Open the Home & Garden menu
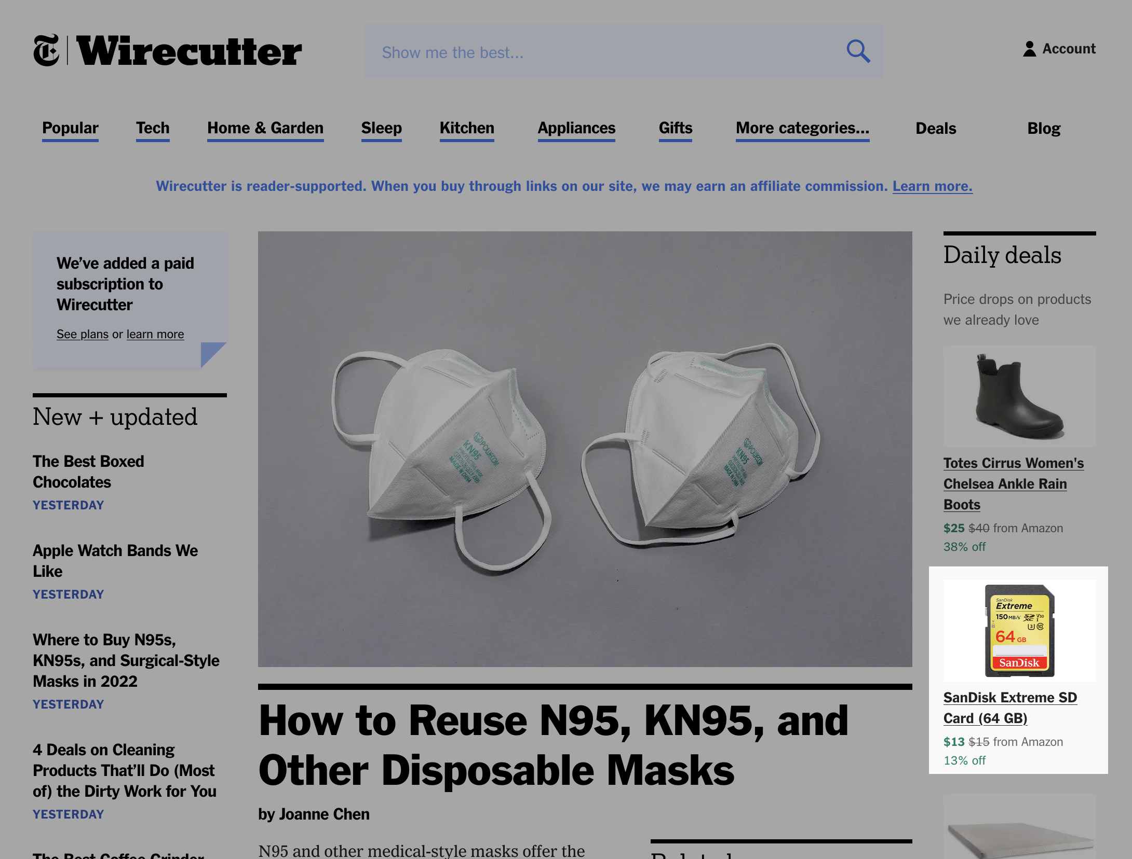This screenshot has width=1132, height=859. click(x=265, y=128)
